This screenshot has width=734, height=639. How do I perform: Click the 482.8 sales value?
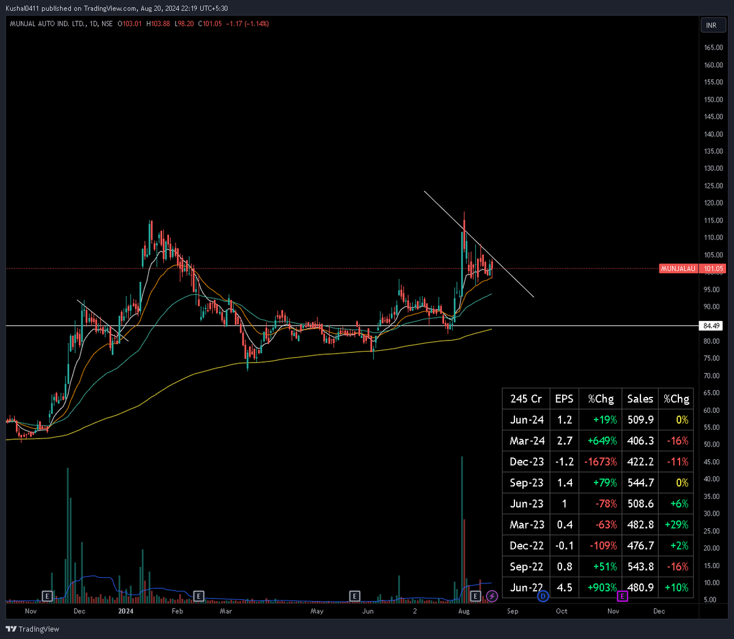click(x=640, y=525)
